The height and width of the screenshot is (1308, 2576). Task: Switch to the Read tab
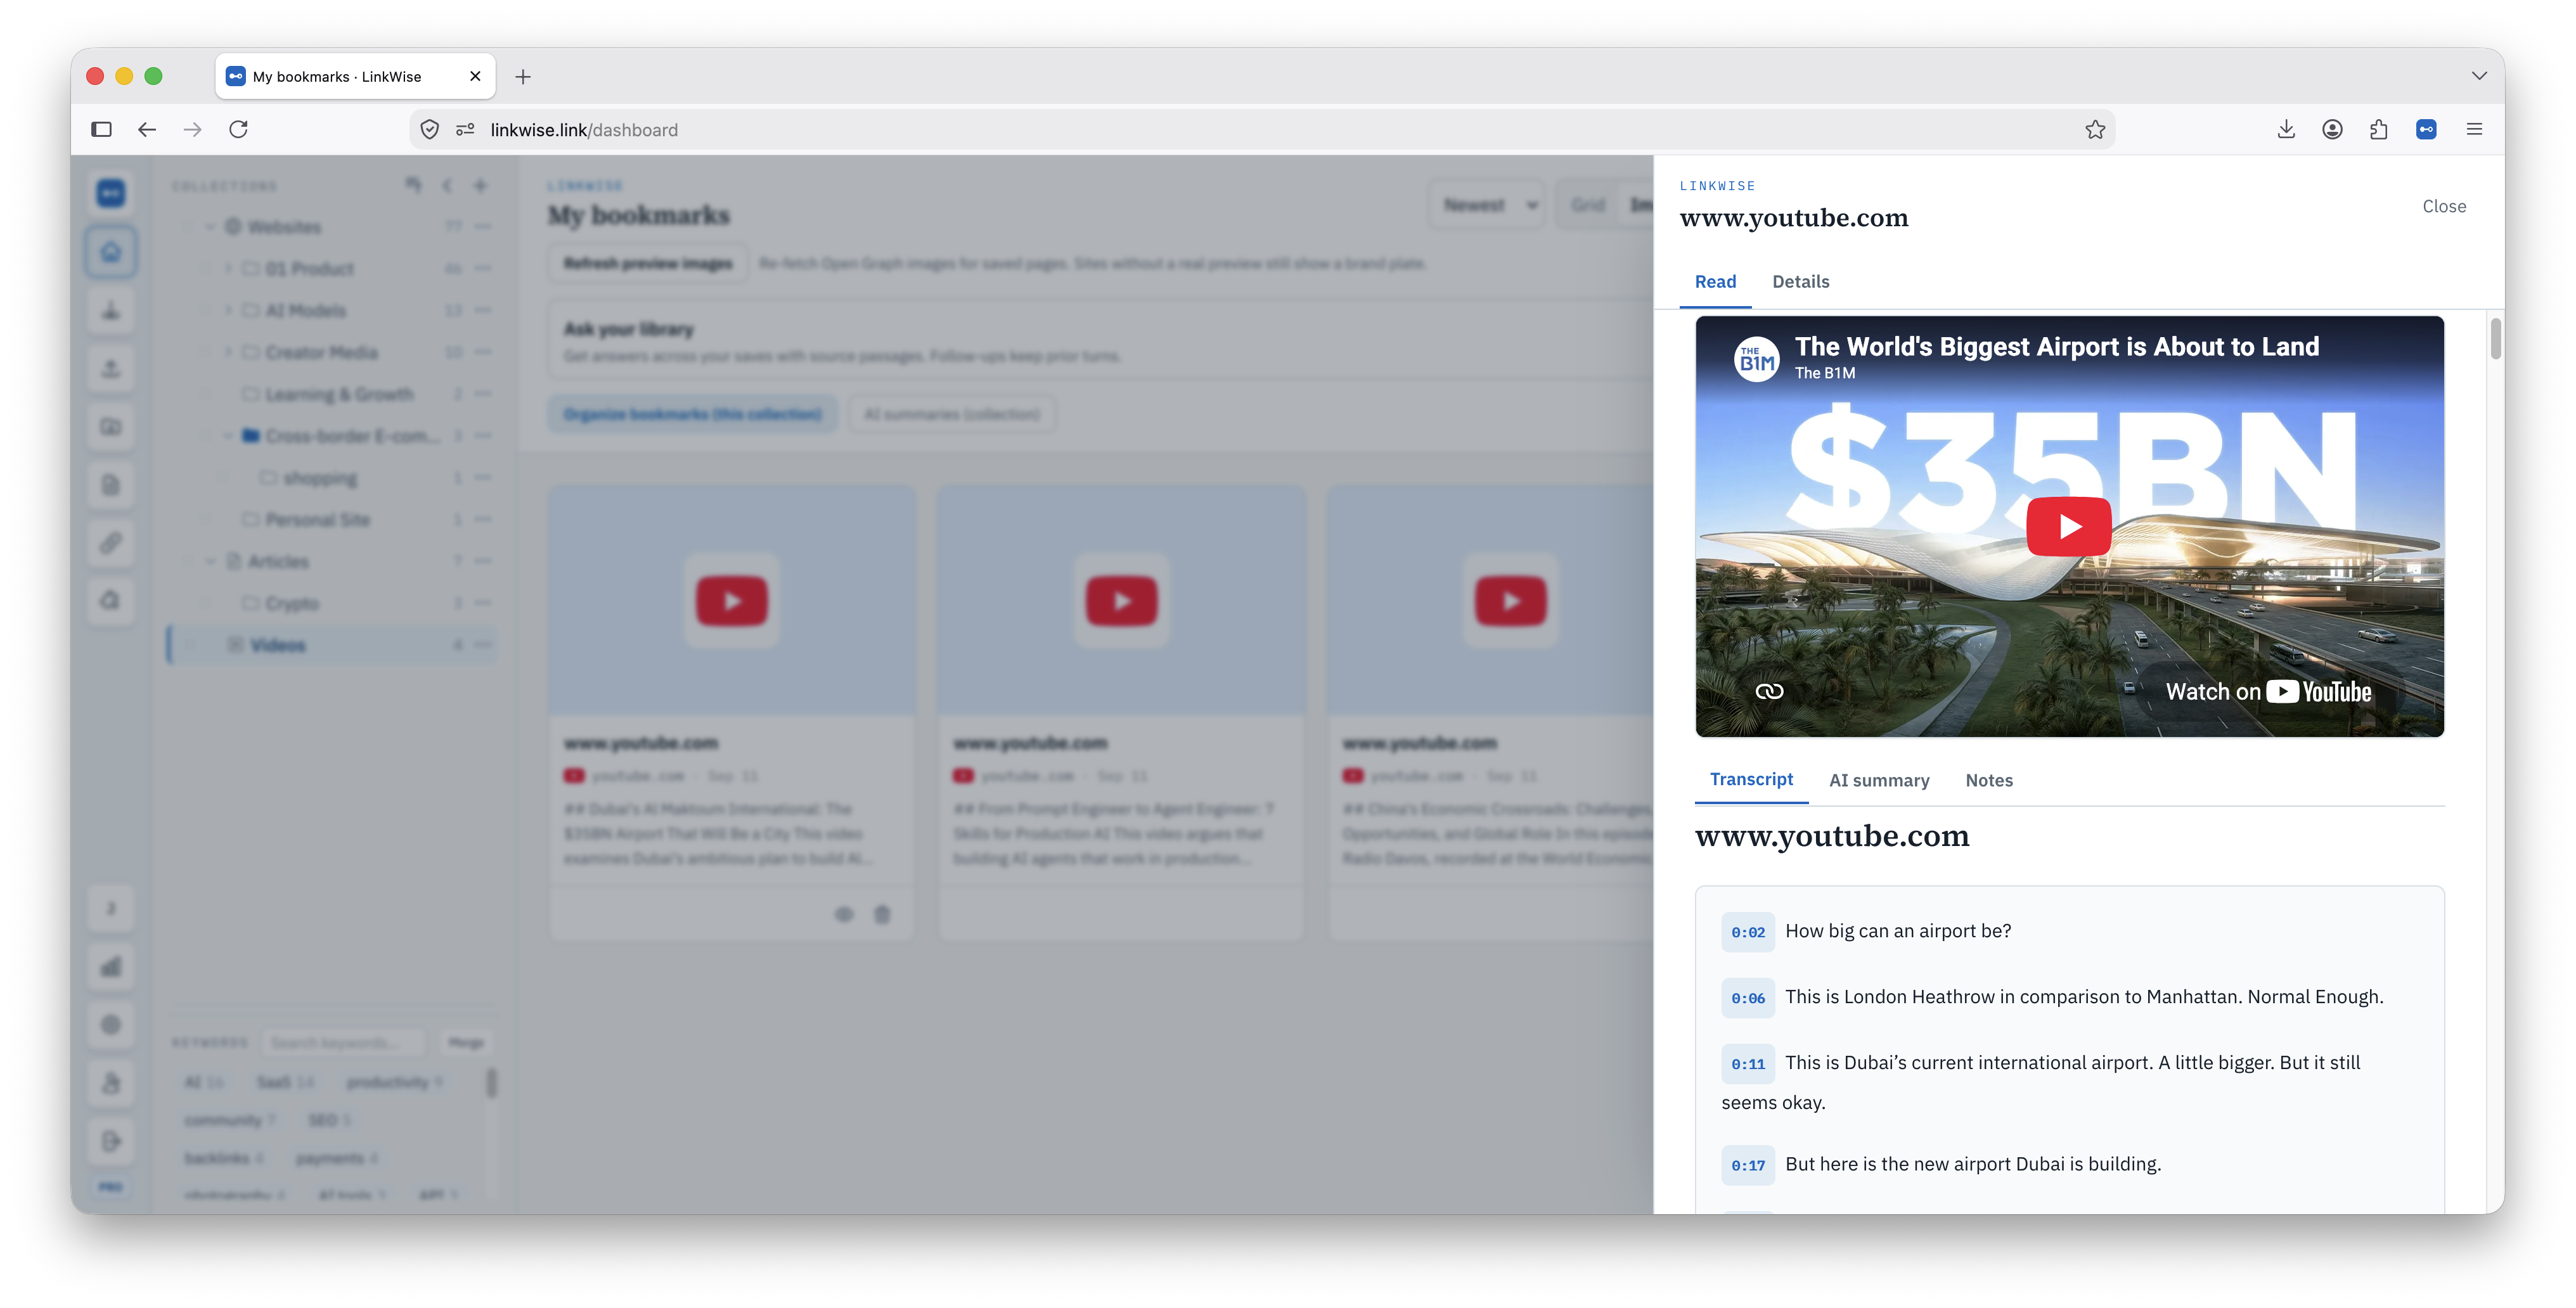pyautogui.click(x=1715, y=282)
